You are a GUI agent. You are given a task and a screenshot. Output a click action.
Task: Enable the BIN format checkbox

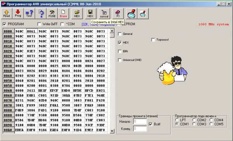click(120, 51)
